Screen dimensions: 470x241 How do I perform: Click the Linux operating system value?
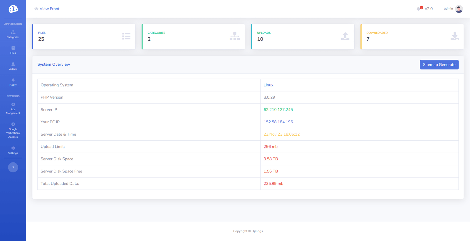268,85
